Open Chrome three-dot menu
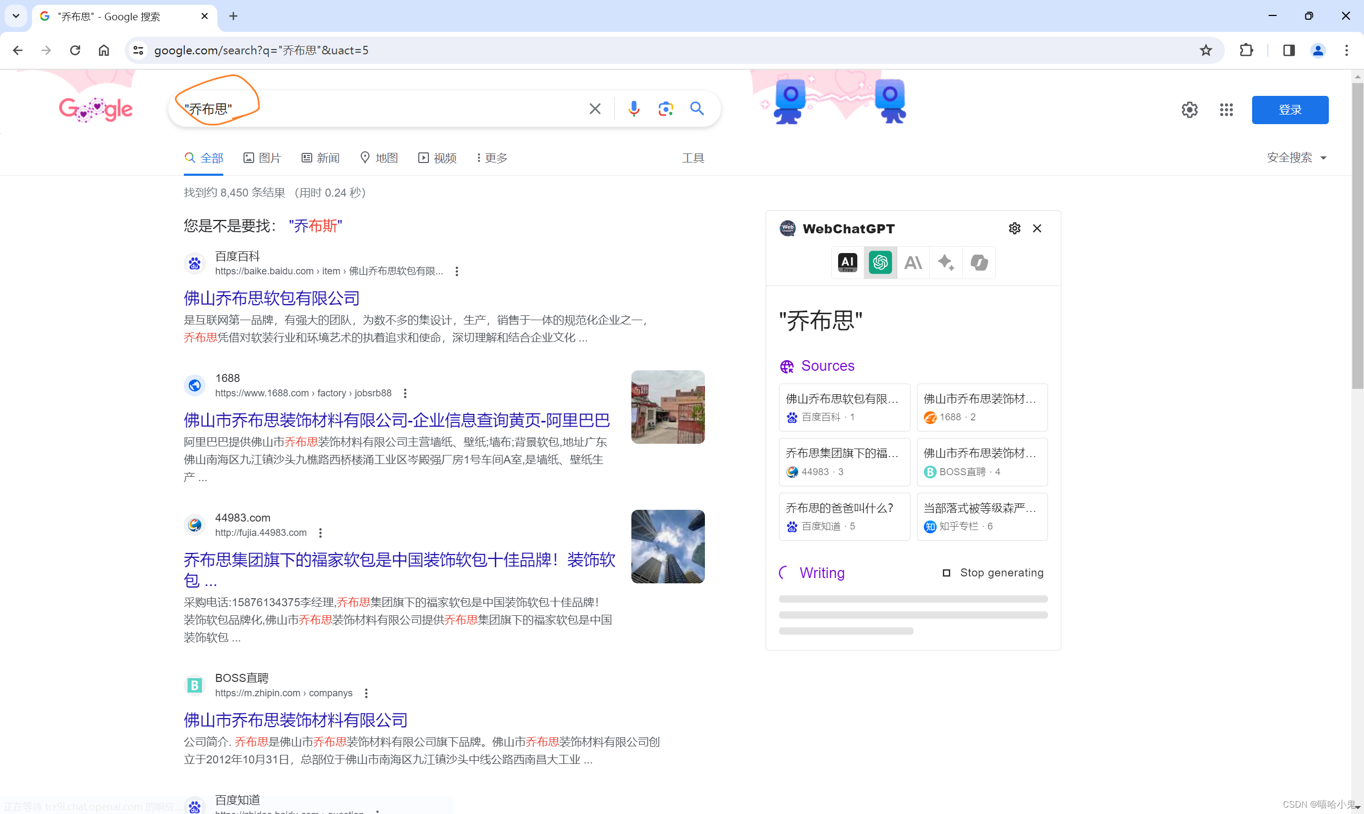 click(x=1346, y=51)
